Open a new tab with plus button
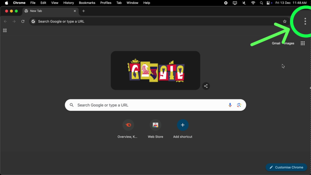This screenshot has width=311, height=175. click(x=84, y=11)
